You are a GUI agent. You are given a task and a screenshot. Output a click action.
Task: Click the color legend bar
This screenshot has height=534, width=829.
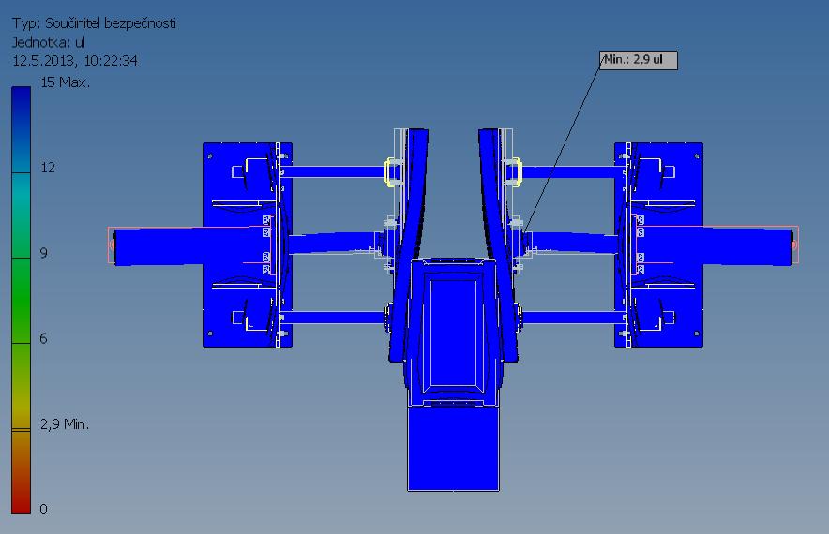pos(22,300)
